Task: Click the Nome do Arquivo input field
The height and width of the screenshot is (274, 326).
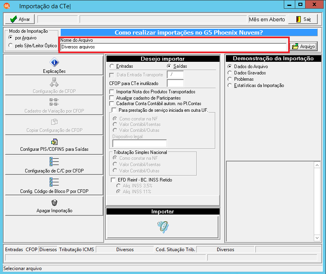Action: pyautogui.click(x=173, y=47)
